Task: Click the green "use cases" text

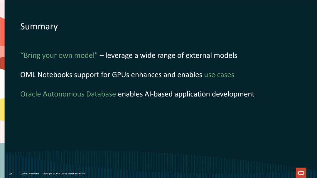Action: coord(219,75)
